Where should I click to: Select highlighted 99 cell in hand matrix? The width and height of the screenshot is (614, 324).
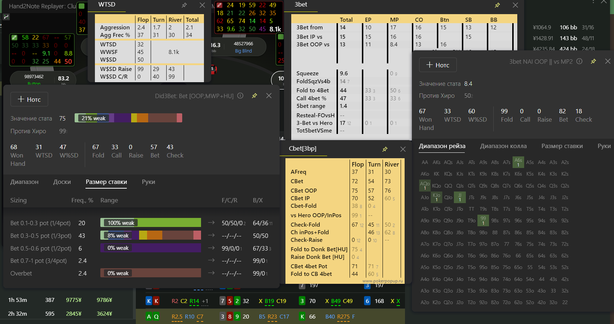click(x=483, y=220)
